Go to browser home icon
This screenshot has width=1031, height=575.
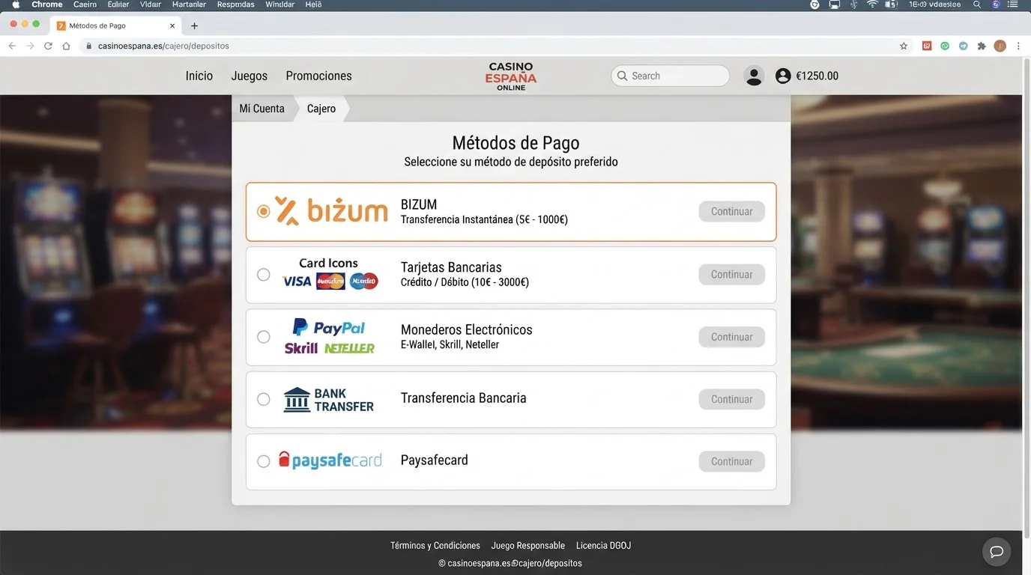[66, 46]
